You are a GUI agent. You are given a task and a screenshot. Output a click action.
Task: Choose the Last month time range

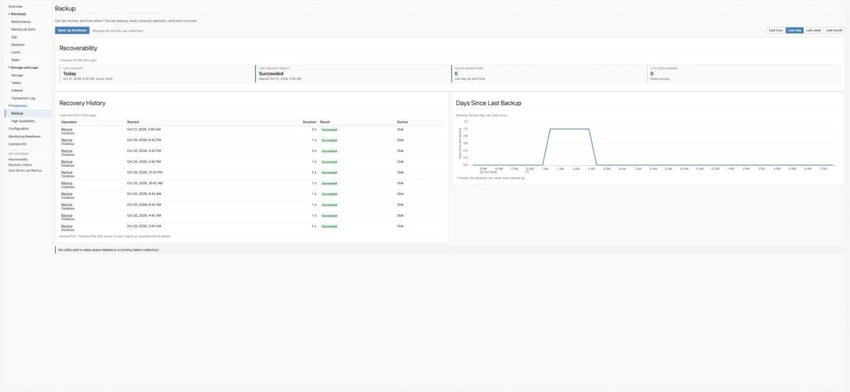[834, 30]
